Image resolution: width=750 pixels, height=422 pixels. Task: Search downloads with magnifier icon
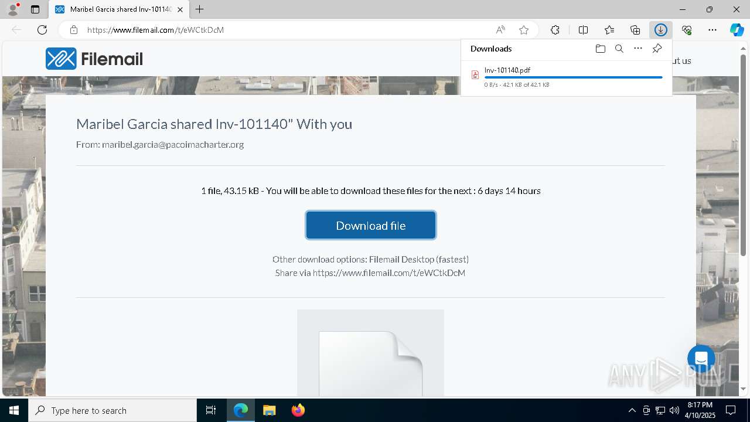(x=619, y=49)
